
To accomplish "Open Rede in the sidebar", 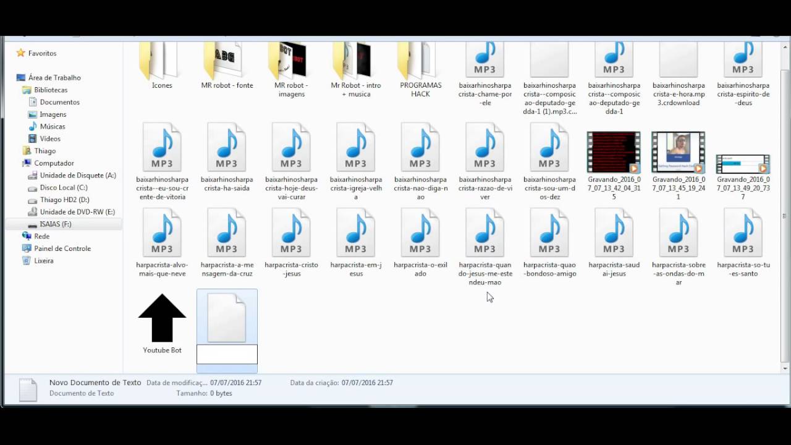I will [41, 236].
